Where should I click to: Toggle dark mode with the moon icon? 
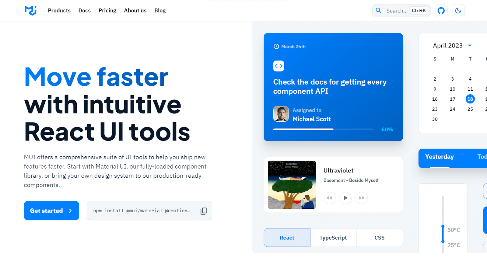[458, 11]
